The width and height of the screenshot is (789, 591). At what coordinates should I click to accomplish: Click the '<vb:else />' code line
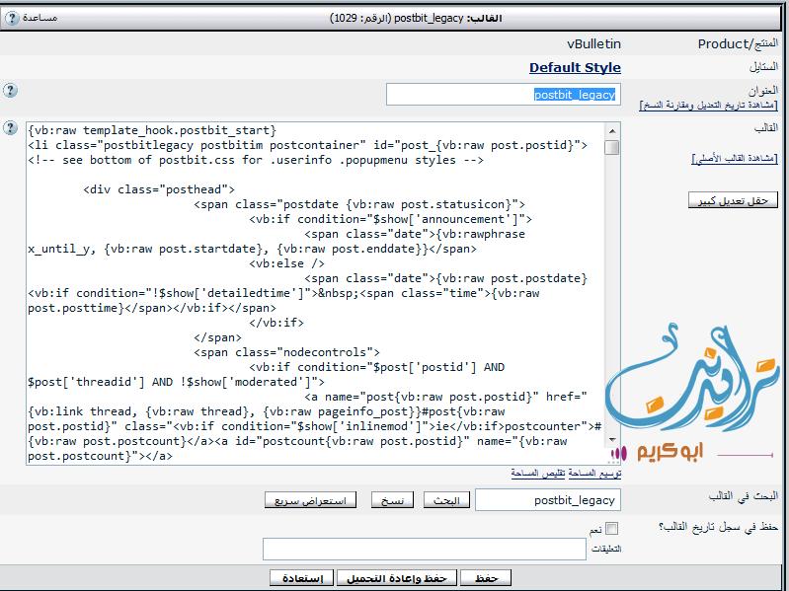coord(286,263)
